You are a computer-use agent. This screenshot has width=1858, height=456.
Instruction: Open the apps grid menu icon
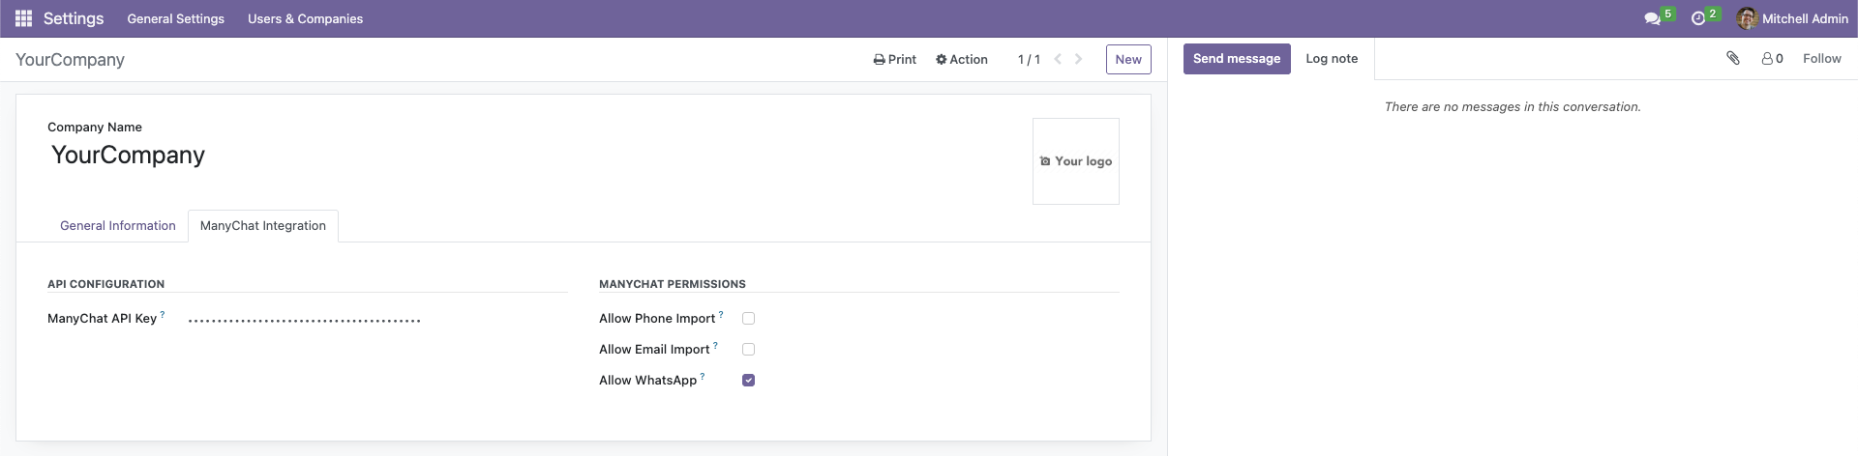point(24,18)
